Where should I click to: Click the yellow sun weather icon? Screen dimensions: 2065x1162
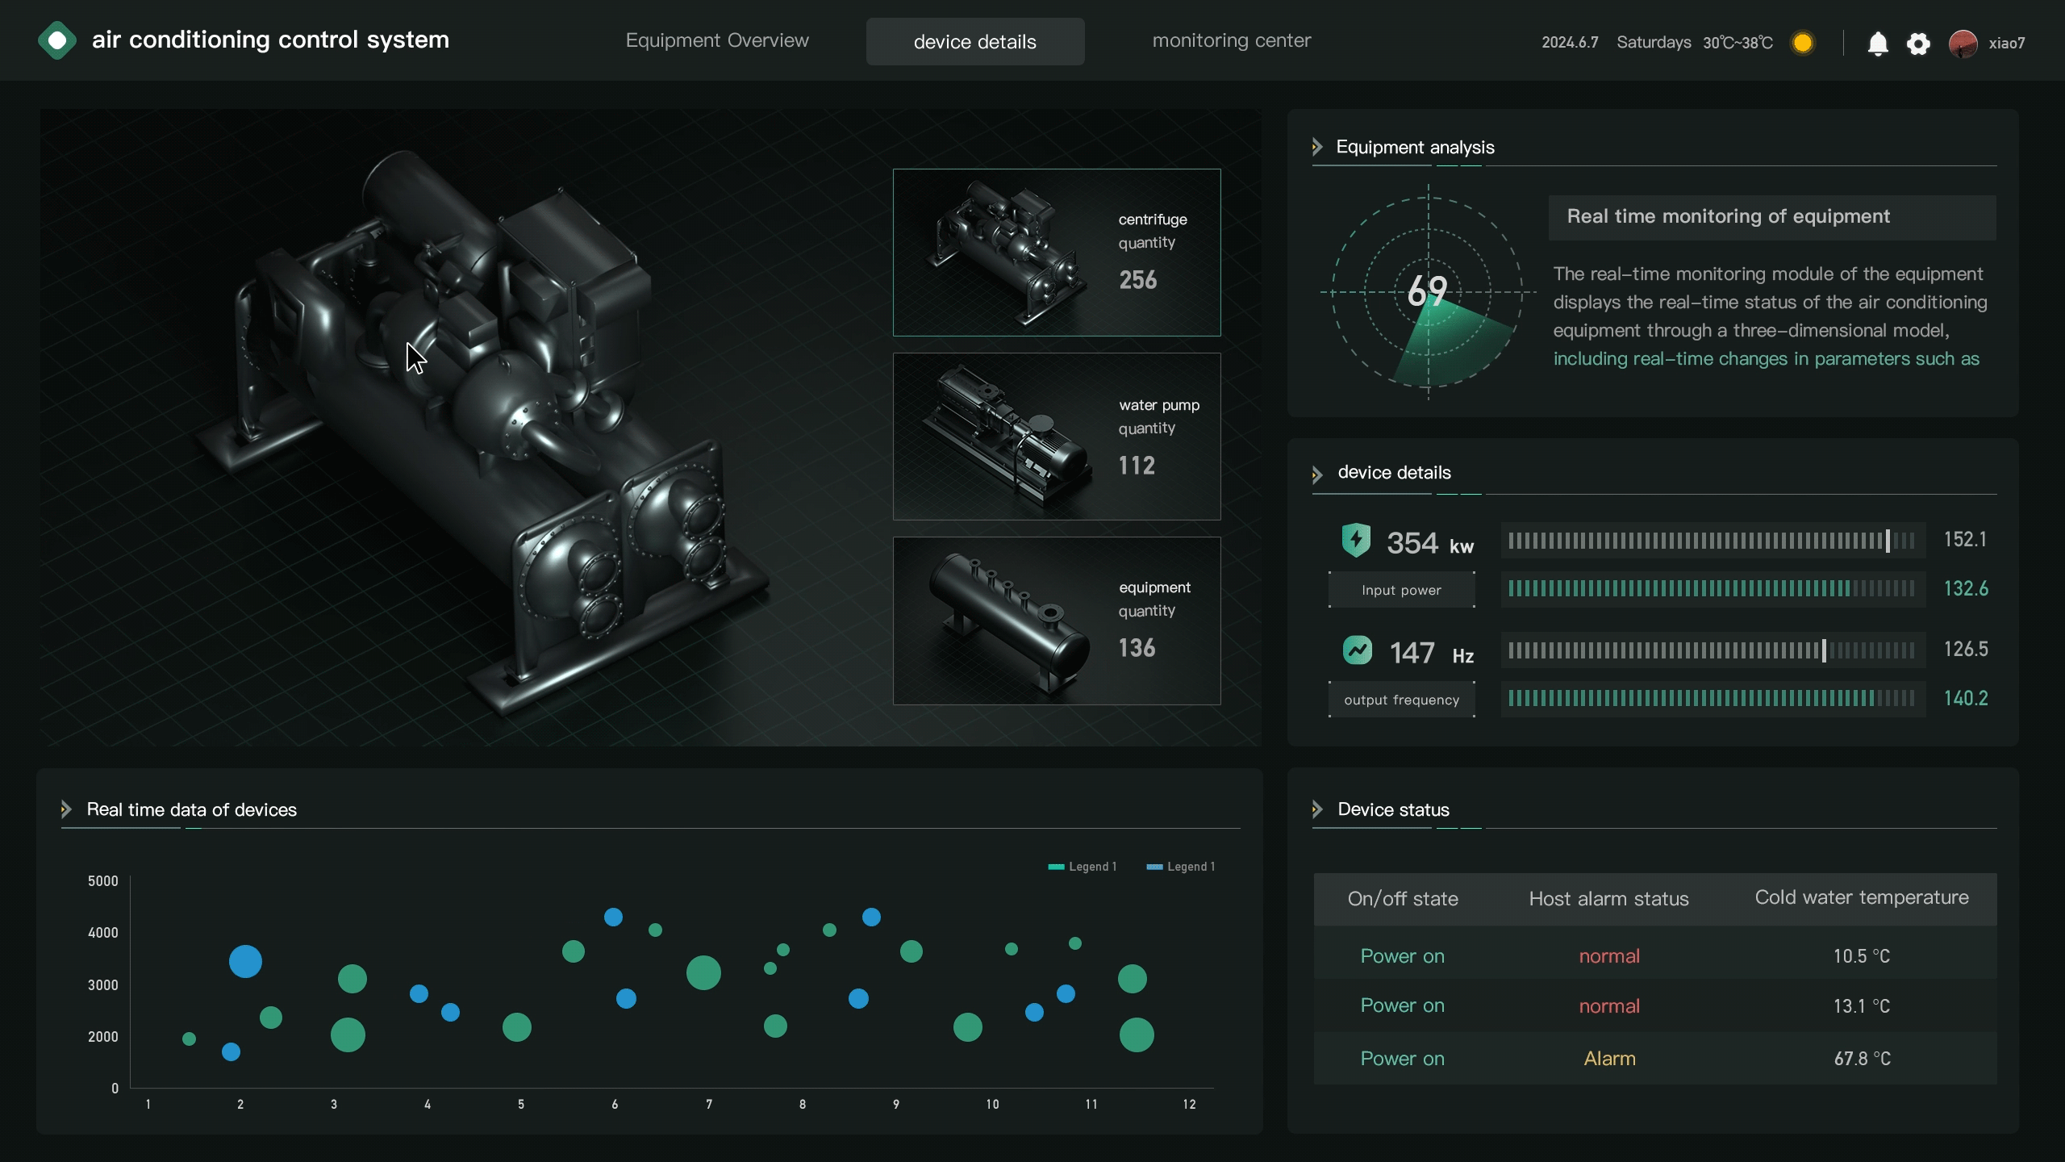coord(1803,43)
